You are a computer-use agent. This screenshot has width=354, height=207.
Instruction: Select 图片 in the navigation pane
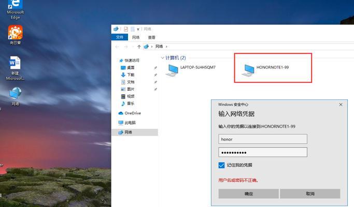tap(128, 89)
